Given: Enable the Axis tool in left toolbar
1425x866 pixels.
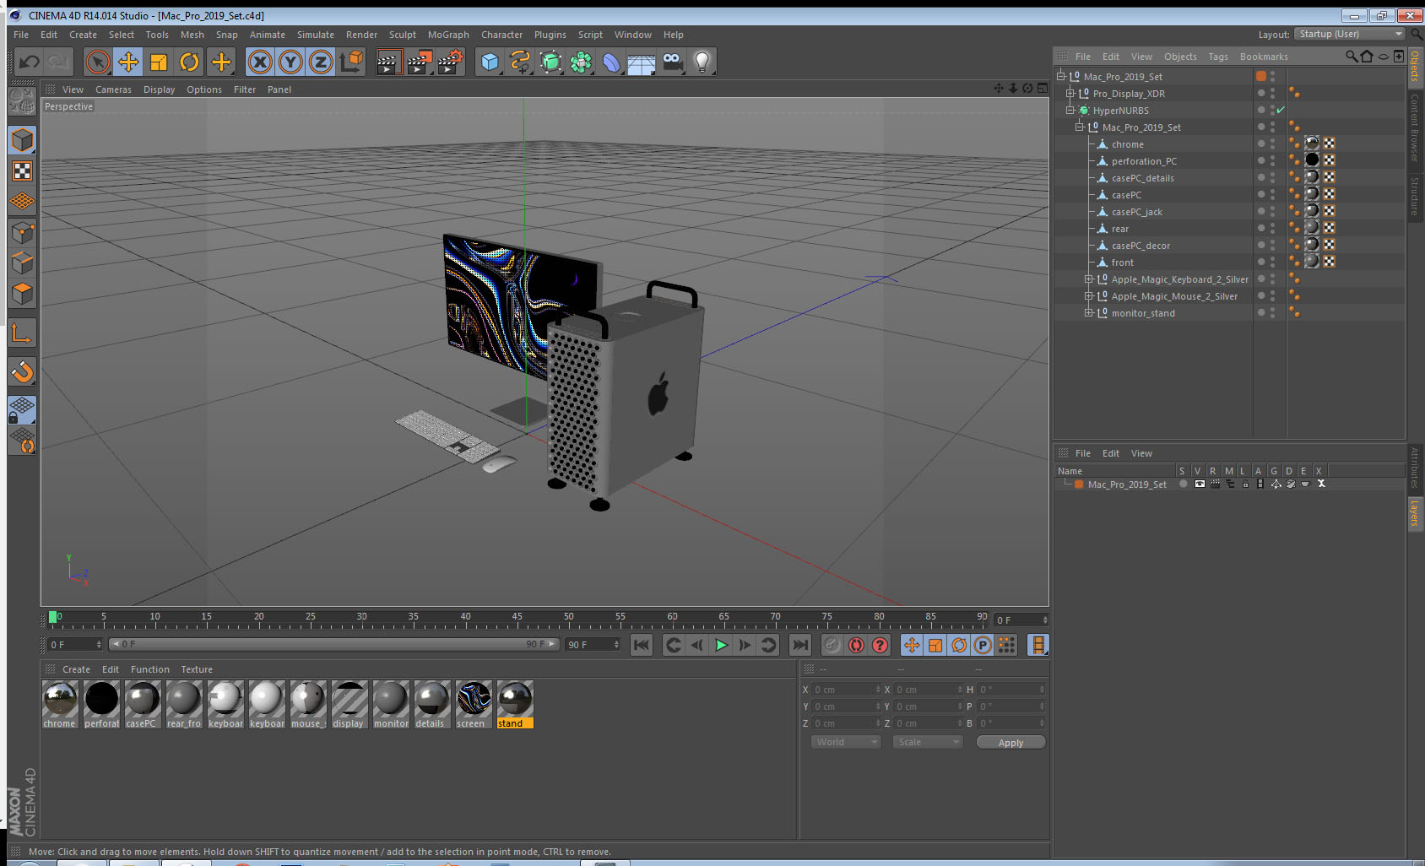Looking at the screenshot, I should click(x=22, y=333).
